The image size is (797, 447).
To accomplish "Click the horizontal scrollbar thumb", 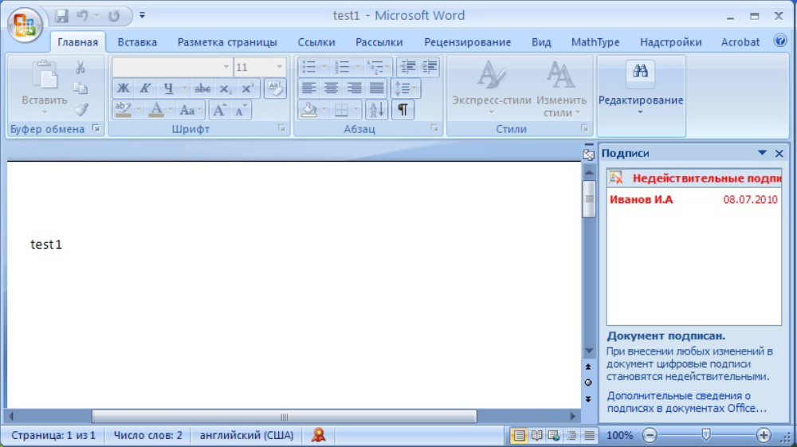I will click(x=285, y=417).
